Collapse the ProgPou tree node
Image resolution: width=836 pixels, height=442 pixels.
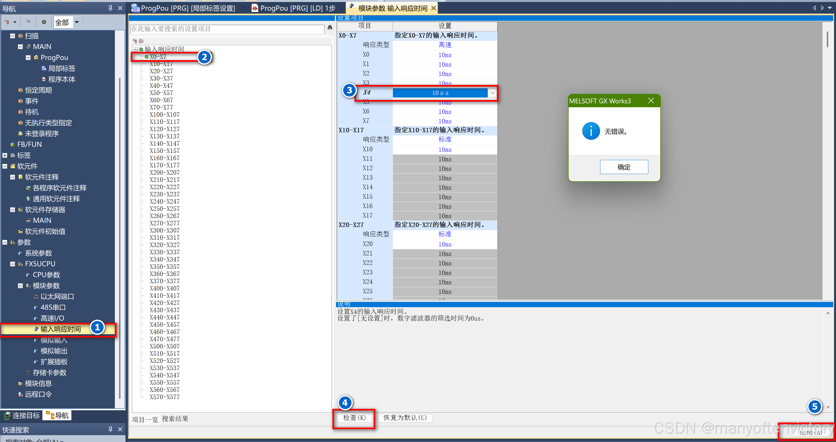(x=28, y=58)
